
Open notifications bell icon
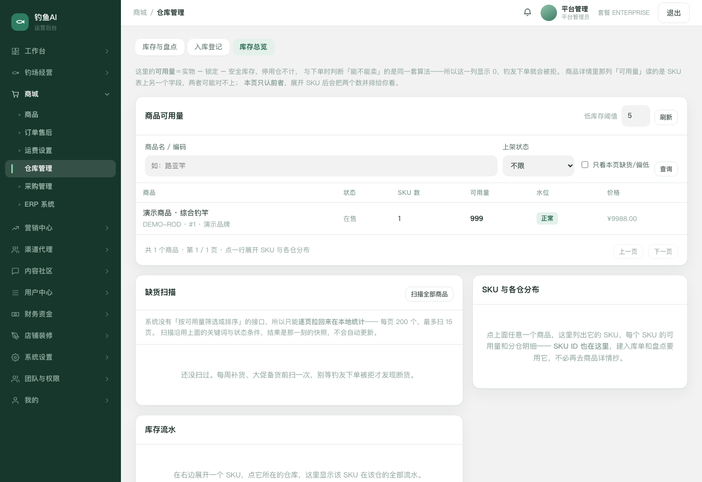point(527,12)
